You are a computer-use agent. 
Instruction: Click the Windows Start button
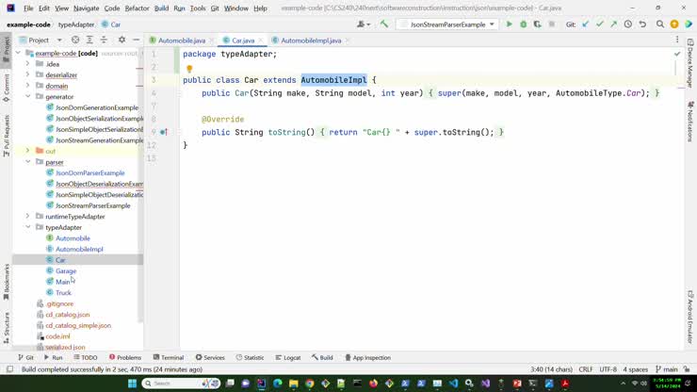pyautogui.click(x=132, y=384)
